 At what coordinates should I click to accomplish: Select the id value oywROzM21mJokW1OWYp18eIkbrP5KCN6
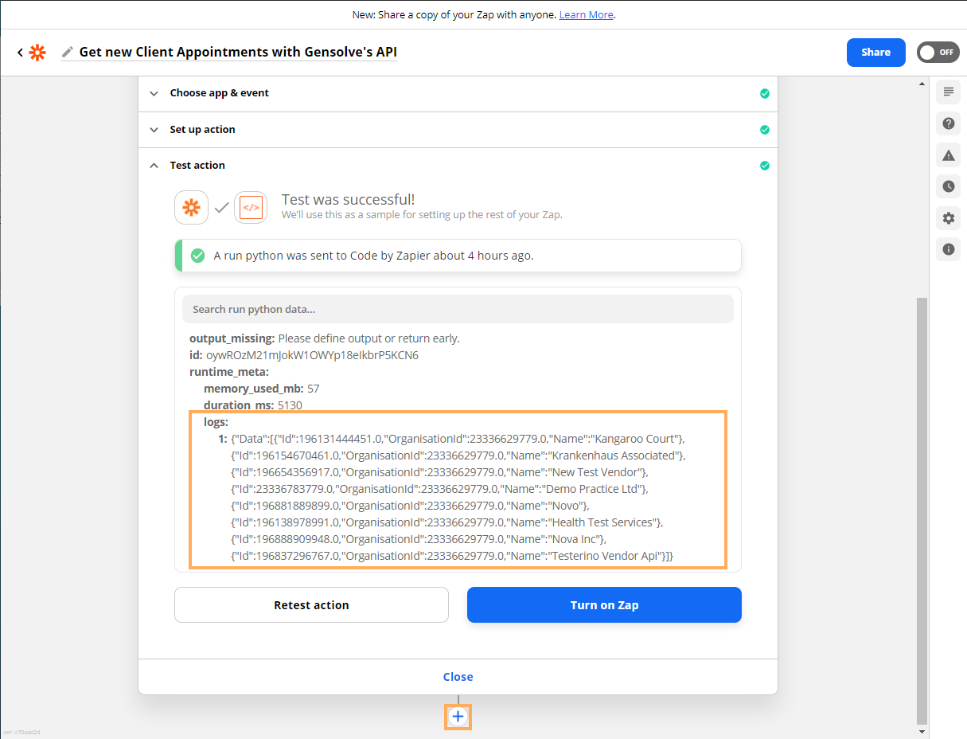[x=312, y=355]
